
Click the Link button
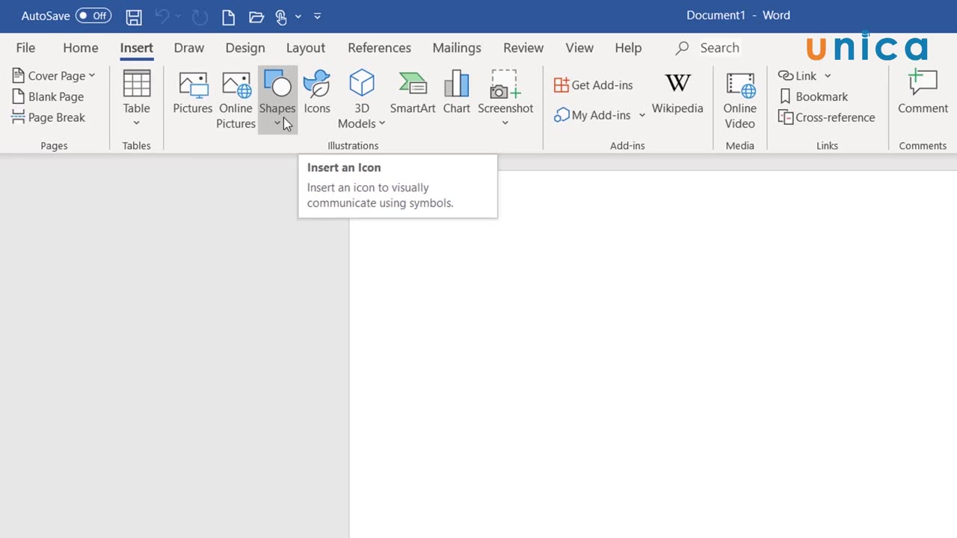click(798, 75)
